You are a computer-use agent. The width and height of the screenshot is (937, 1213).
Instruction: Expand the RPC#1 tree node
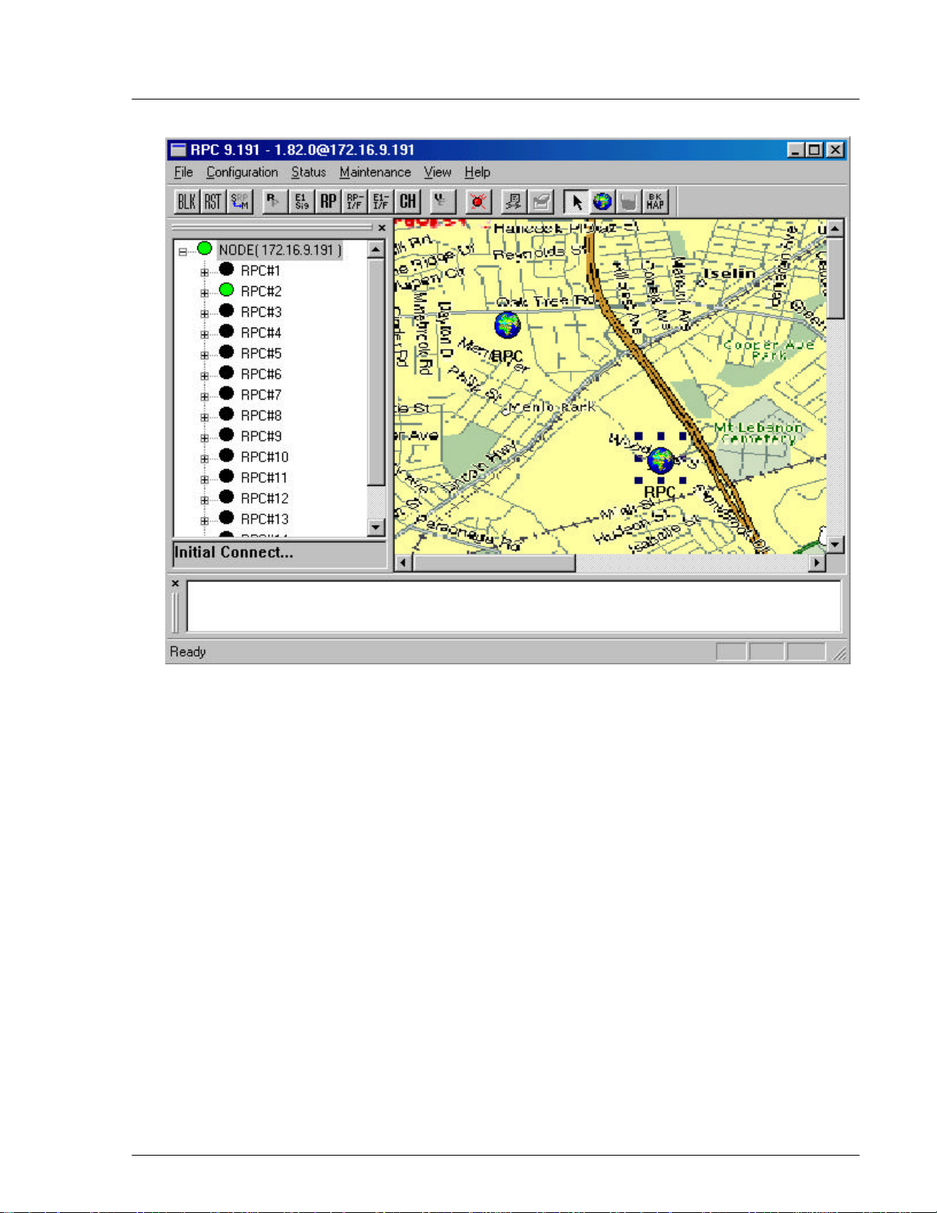coord(204,272)
